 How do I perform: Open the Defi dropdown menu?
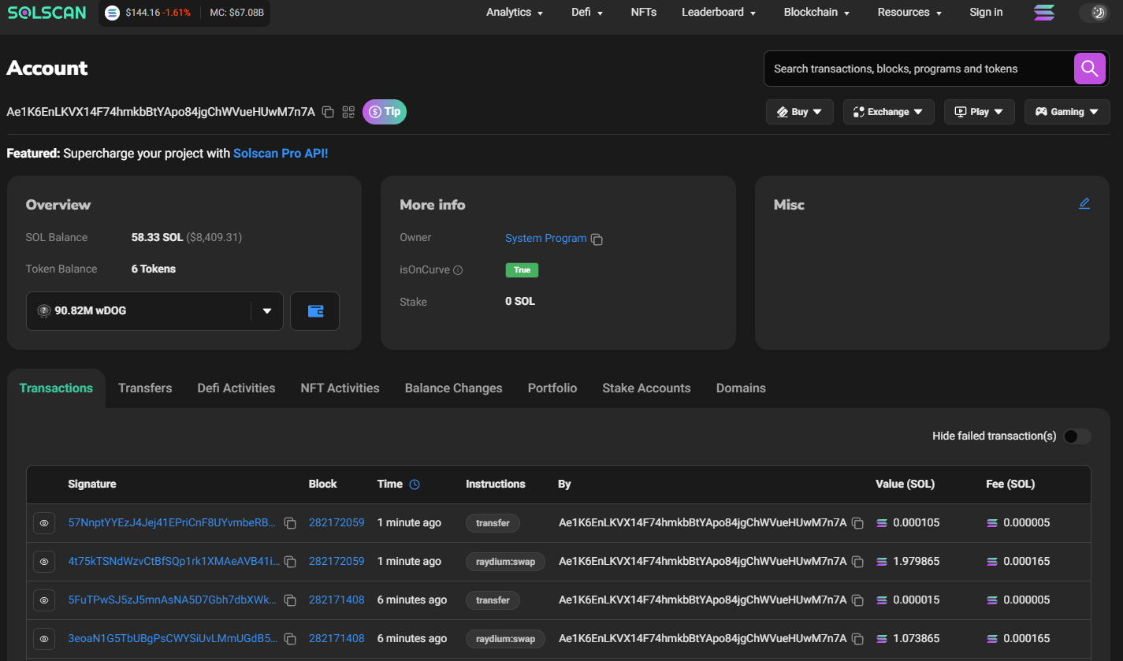(587, 13)
